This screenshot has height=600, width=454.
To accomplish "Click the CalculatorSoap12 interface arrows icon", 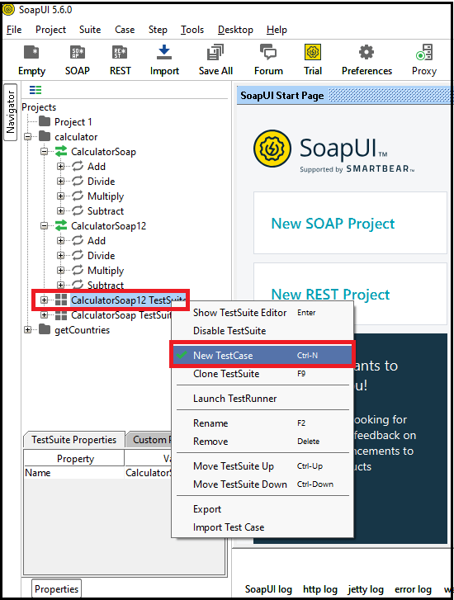I will click(x=61, y=226).
